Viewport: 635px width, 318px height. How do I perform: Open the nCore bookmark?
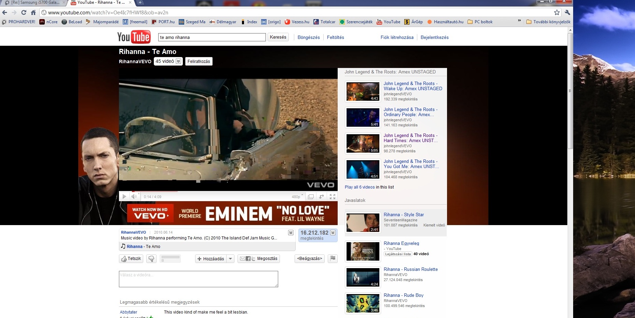pyautogui.click(x=49, y=22)
